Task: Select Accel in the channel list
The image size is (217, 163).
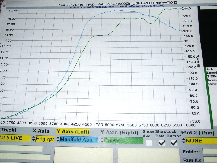Action: tap(212, 80)
